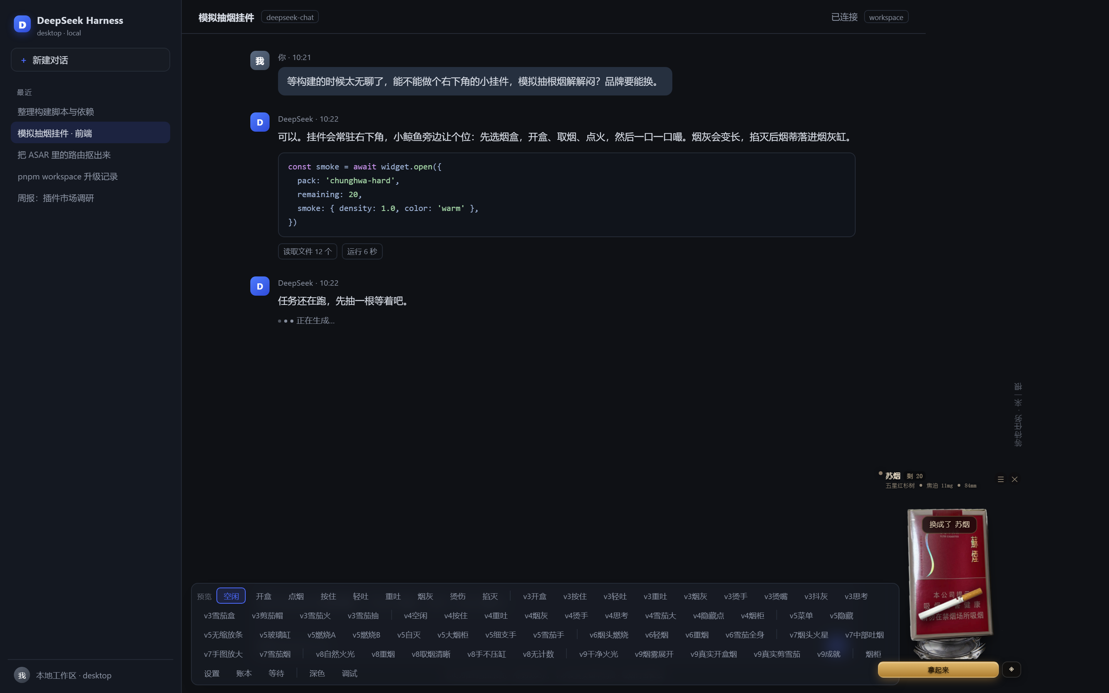Select the 模拟抽烟挂件 · 前端 conversation
Image resolution: width=1109 pixels, height=693 pixels.
click(90, 133)
